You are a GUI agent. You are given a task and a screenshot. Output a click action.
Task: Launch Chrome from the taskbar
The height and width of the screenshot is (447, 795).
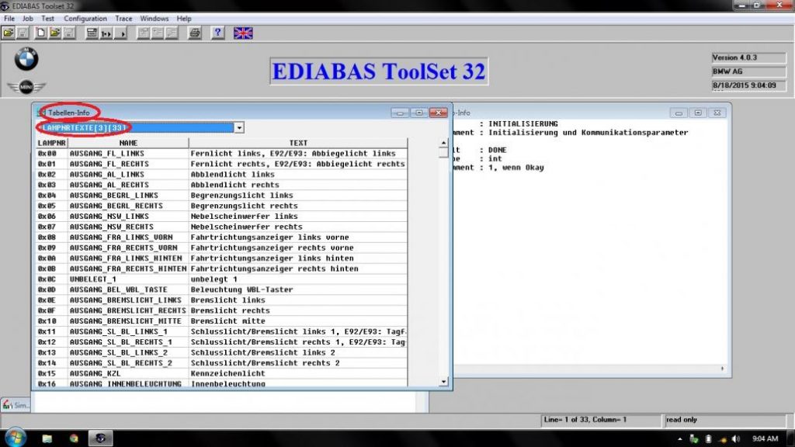pyautogui.click(x=74, y=438)
